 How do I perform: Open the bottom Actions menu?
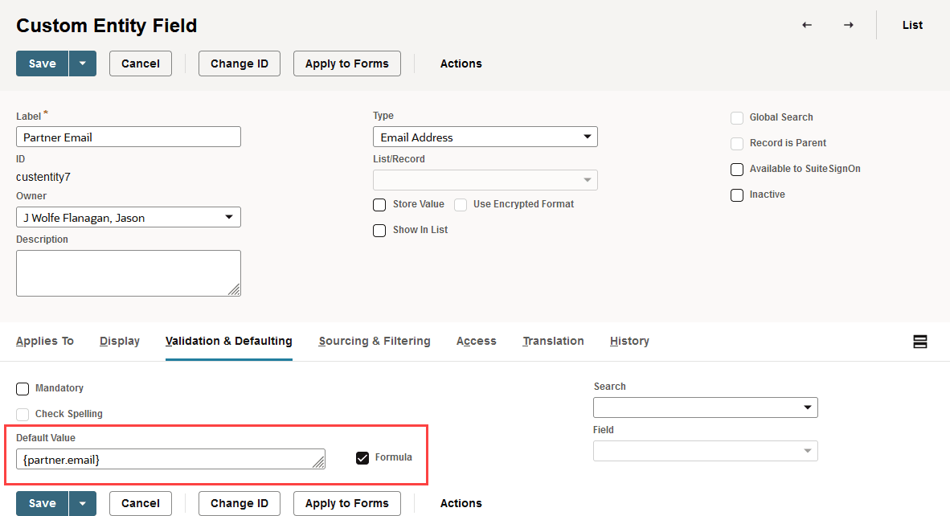(461, 503)
